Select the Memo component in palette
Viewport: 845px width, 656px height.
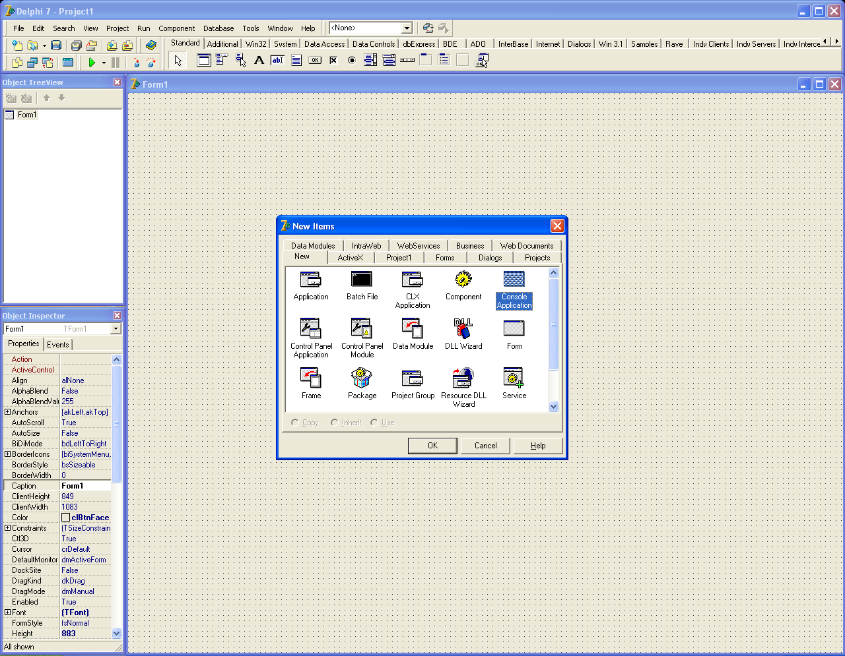click(x=296, y=60)
